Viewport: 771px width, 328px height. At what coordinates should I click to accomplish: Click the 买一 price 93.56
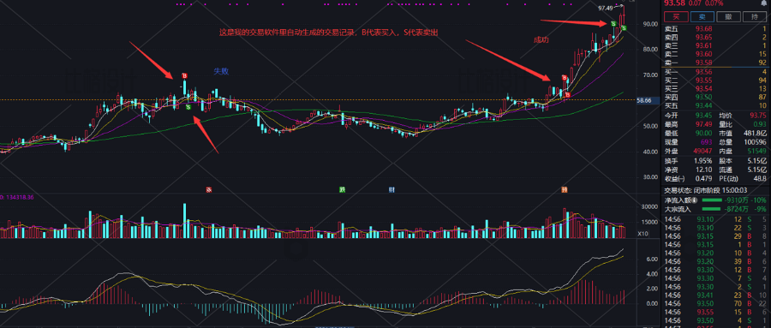pos(703,72)
